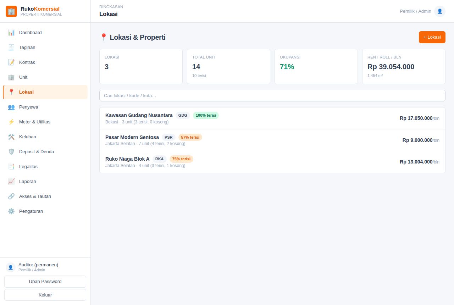Click the Lokasi & Properti page heading
454x305 pixels.
133,37
